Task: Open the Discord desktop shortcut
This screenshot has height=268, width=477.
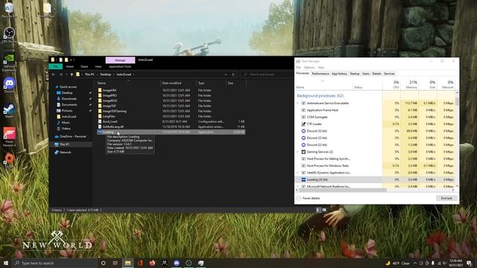Action: pyautogui.click(x=10, y=85)
